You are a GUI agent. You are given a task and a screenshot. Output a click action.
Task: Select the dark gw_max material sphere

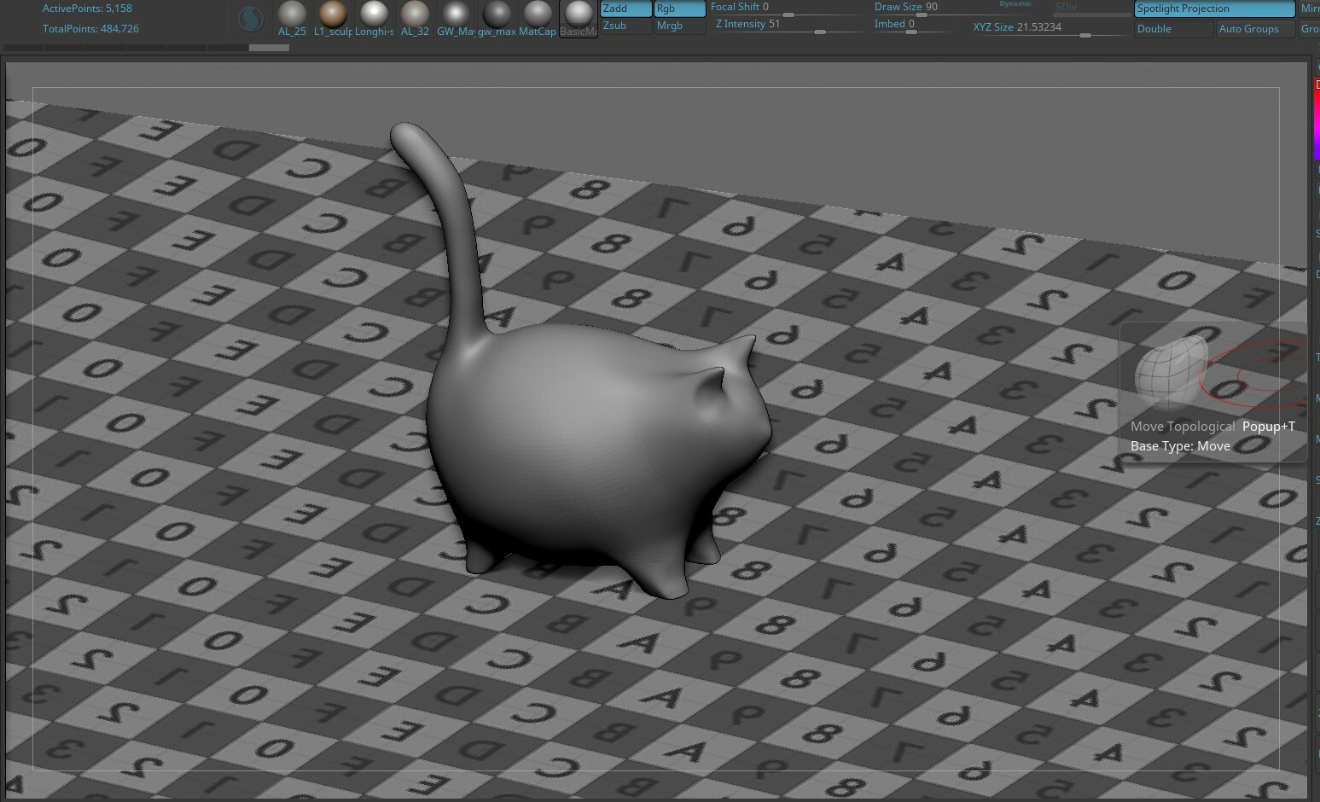point(497,18)
